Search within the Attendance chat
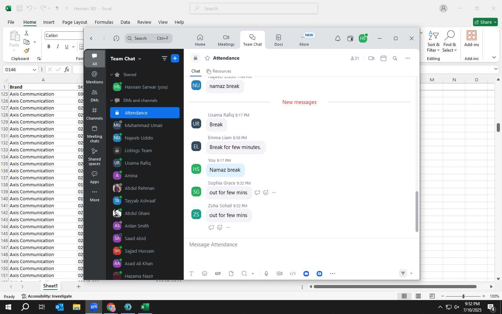 coord(395,58)
